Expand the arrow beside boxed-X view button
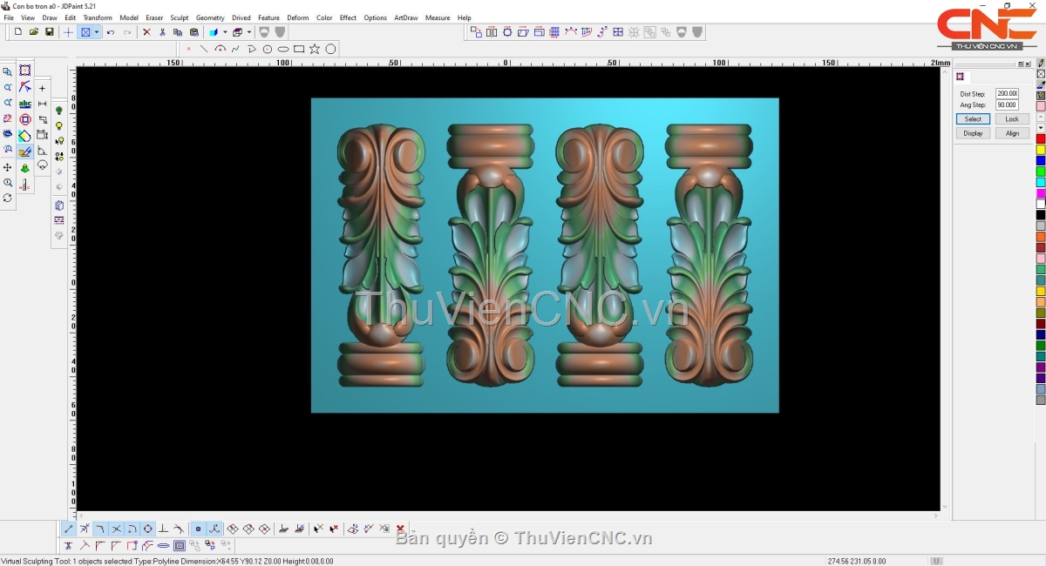The width and height of the screenshot is (1046, 566). (97, 32)
